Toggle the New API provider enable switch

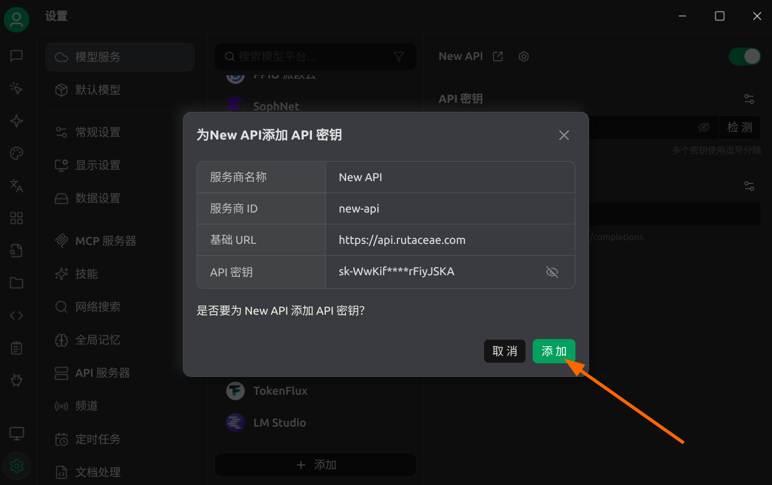[745, 56]
